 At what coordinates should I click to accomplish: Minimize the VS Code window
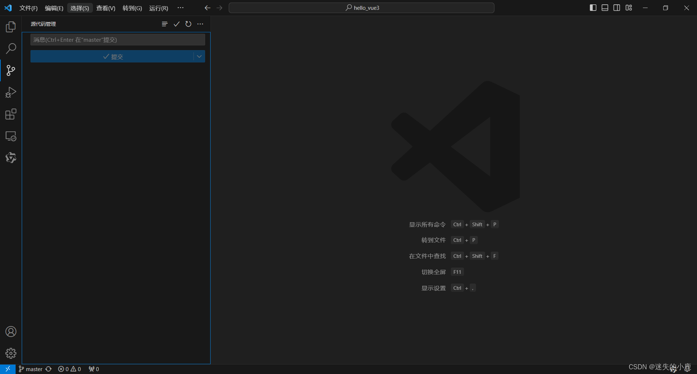(645, 8)
